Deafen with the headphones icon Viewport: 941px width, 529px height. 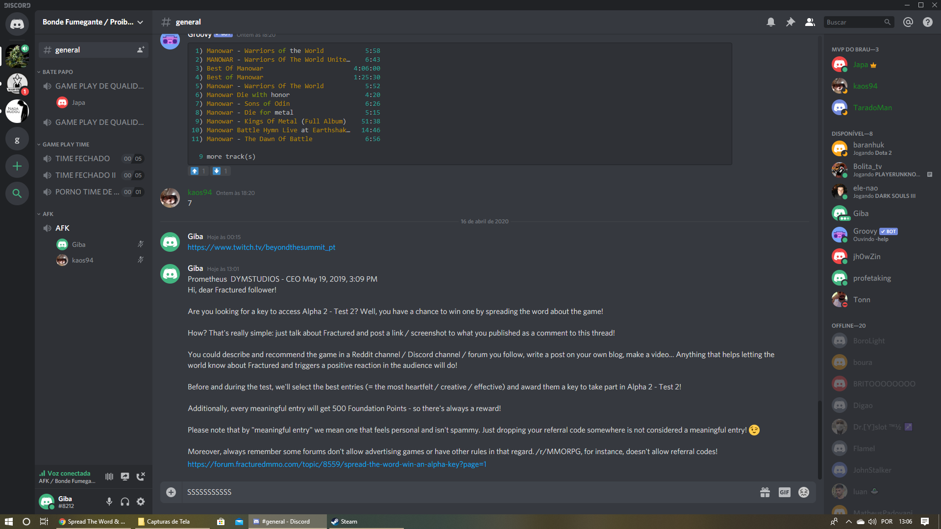click(125, 502)
